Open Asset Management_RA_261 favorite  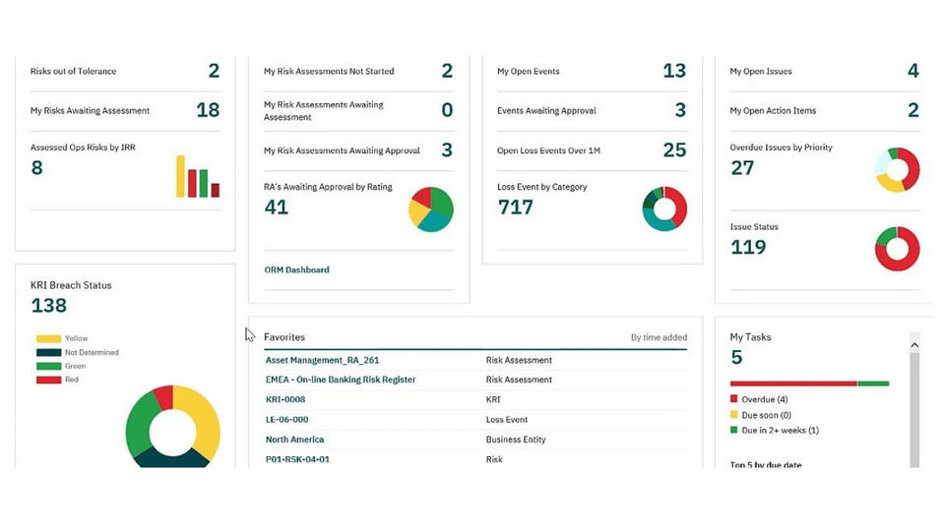tap(323, 360)
